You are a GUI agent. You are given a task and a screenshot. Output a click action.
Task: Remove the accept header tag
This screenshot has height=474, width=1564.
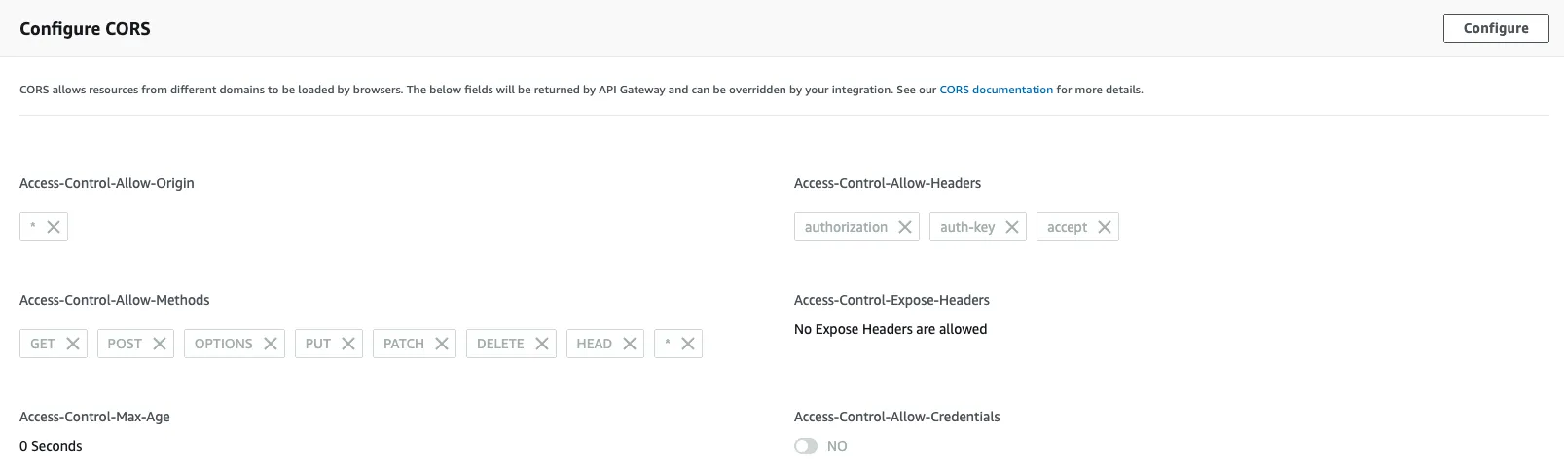tap(1105, 227)
